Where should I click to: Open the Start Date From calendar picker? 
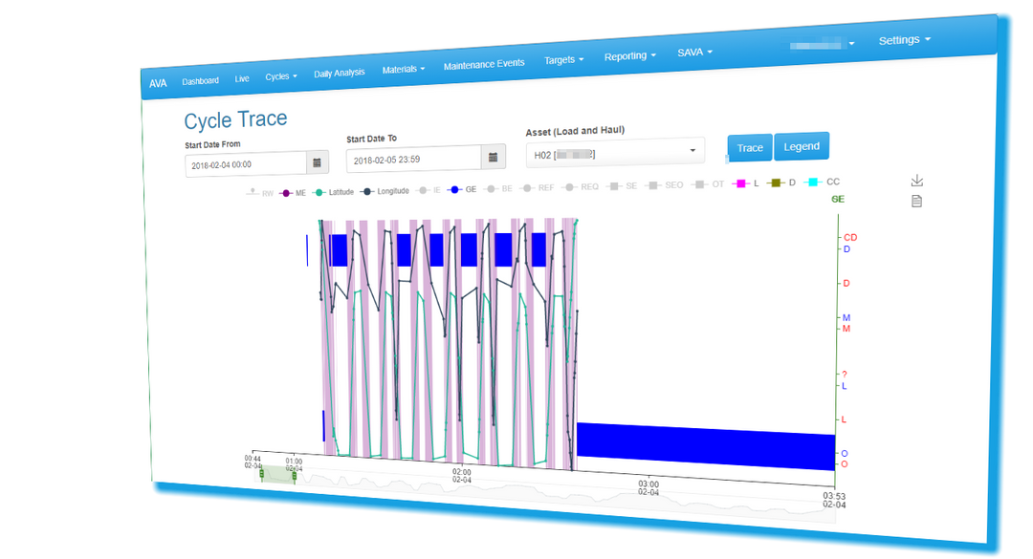318,164
